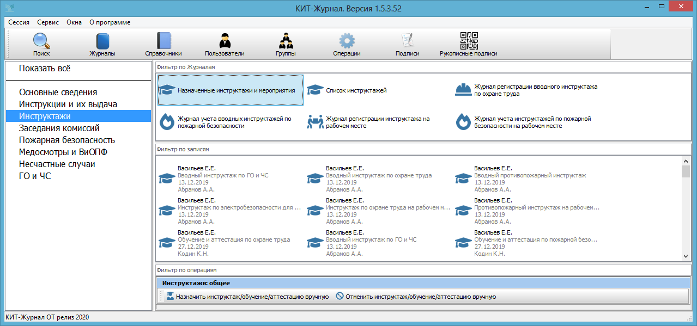Open the О программе menu

click(110, 22)
